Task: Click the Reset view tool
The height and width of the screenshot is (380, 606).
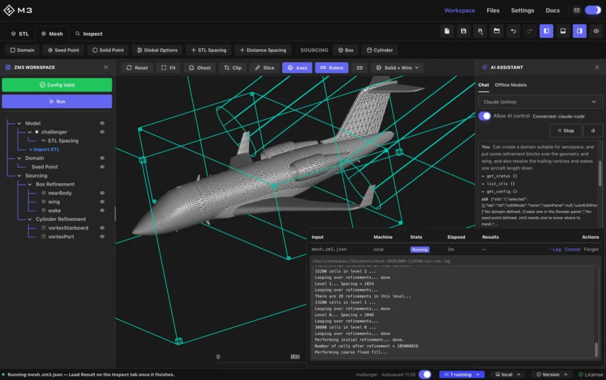Action: tap(137, 67)
